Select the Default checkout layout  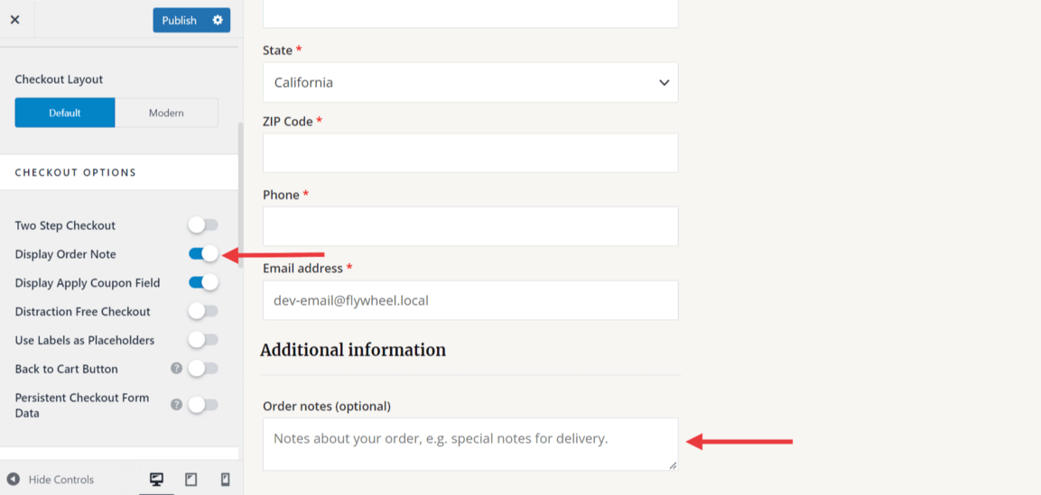(65, 113)
